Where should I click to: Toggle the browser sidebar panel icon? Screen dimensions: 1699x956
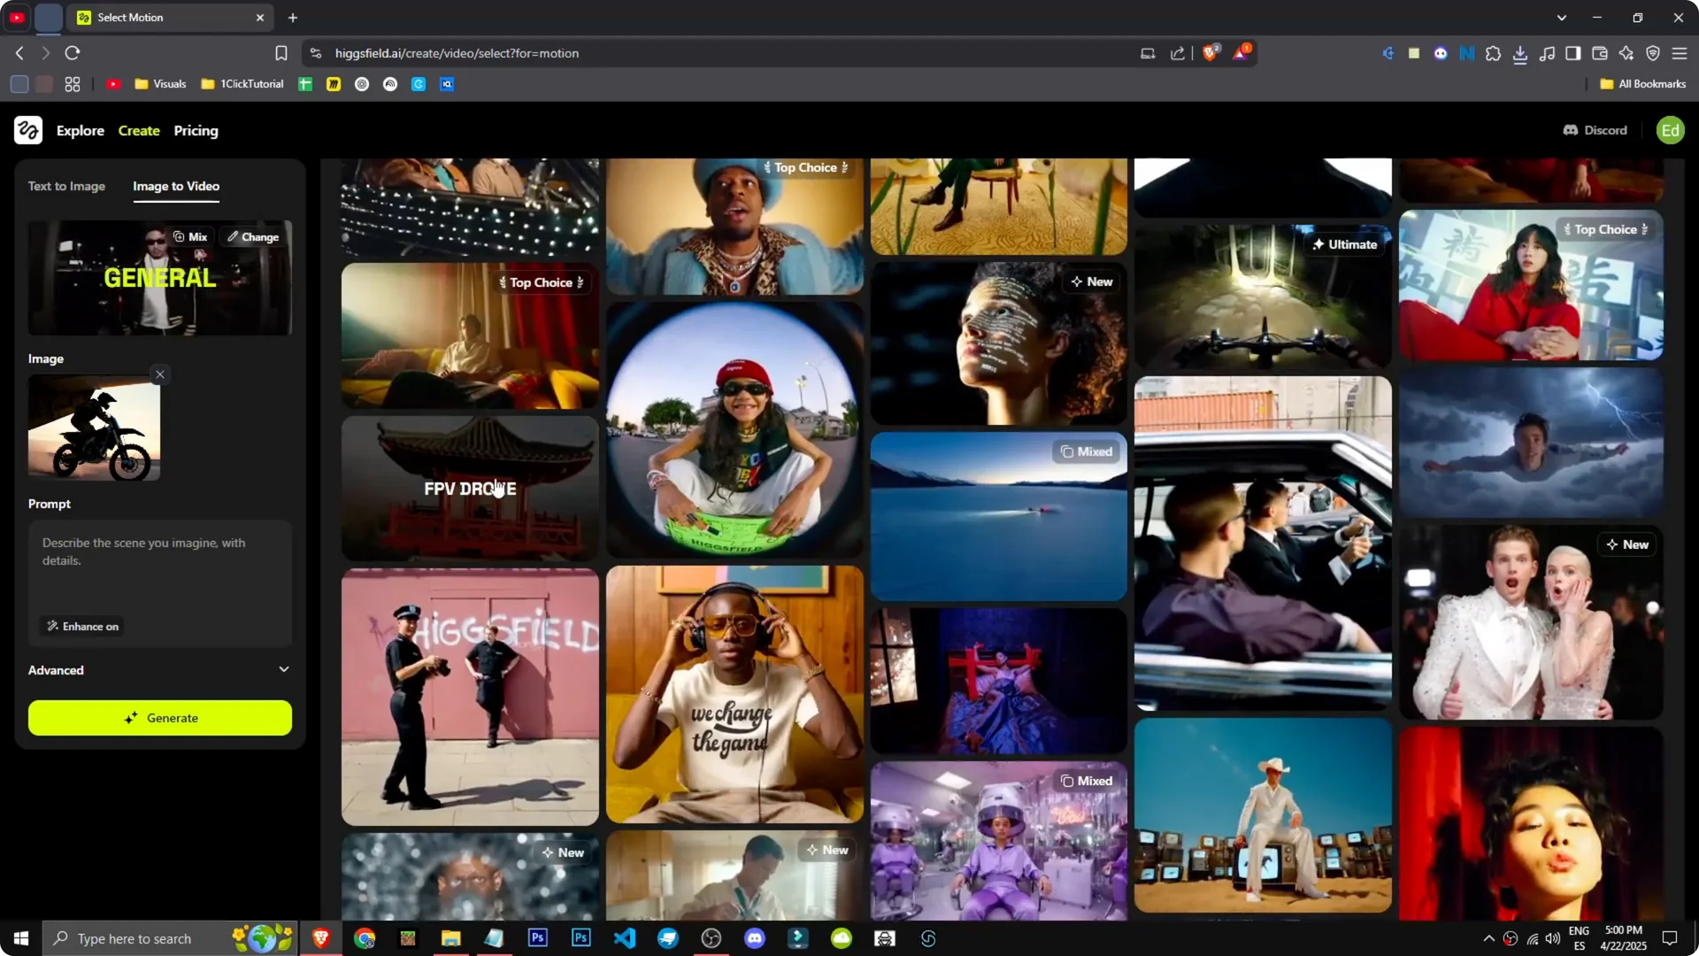pyautogui.click(x=1572, y=53)
